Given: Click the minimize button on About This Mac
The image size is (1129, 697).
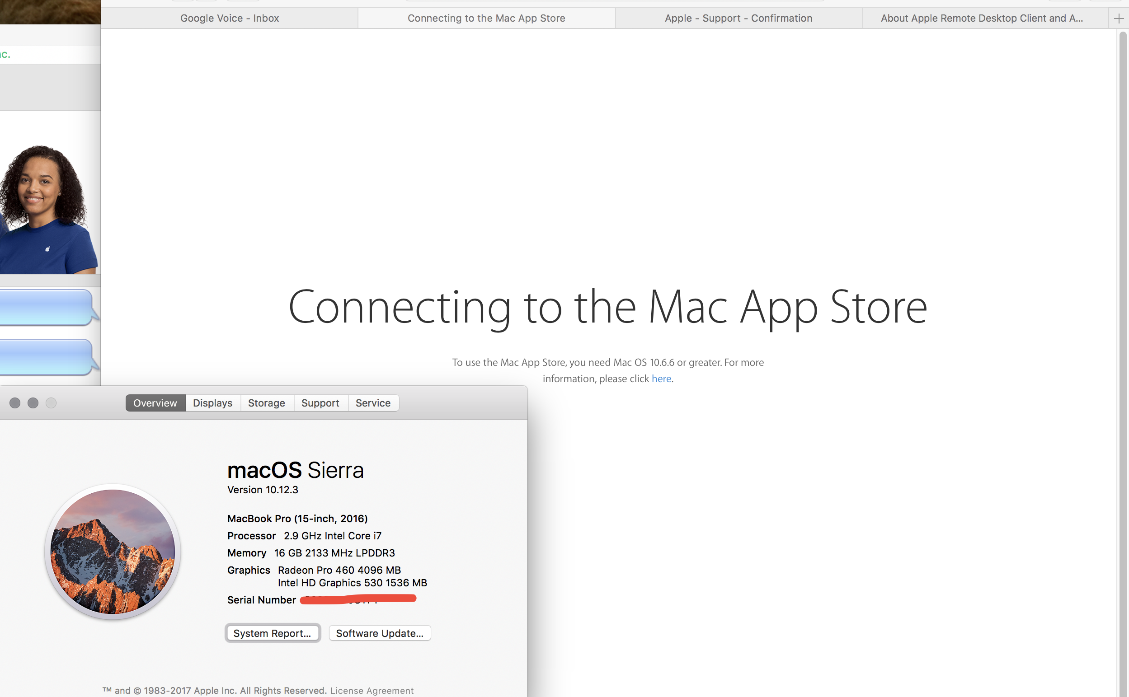Looking at the screenshot, I should 33,403.
